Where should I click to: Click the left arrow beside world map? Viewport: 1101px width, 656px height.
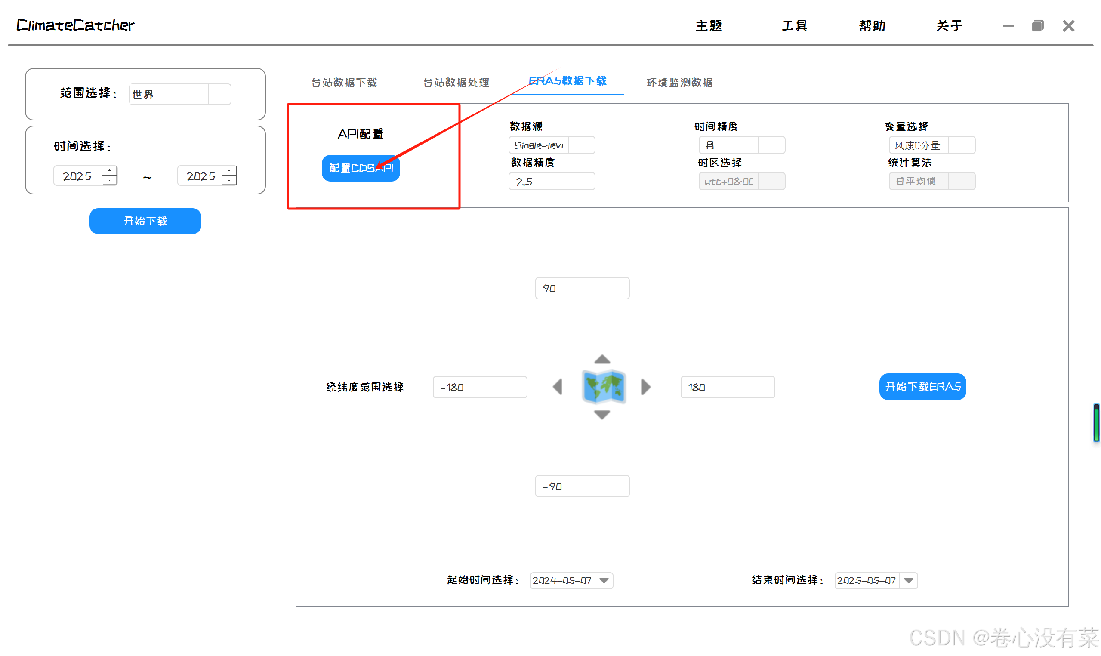pyautogui.click(x=558, y=387)
